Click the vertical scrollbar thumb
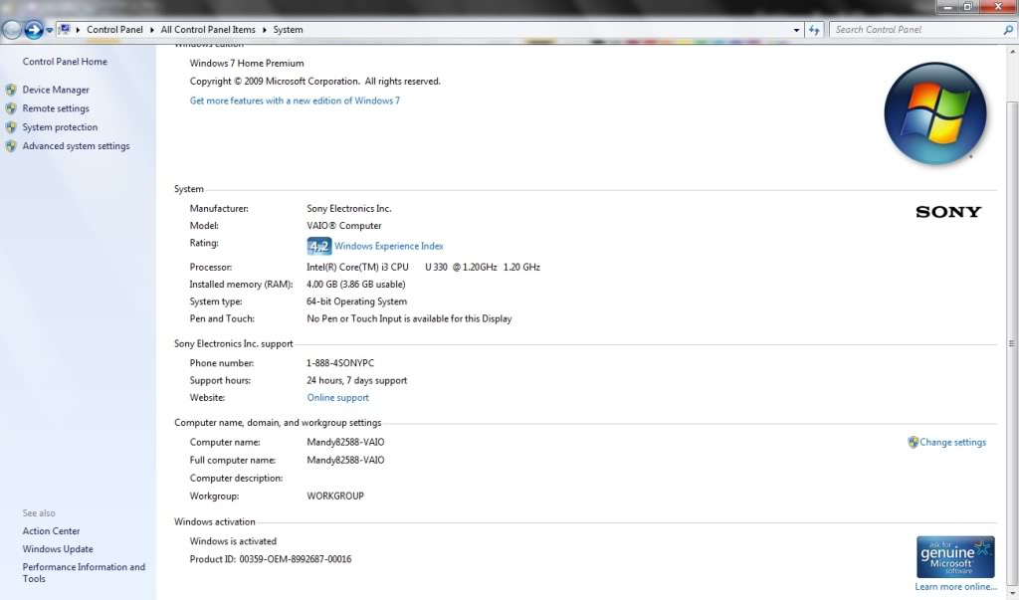The image size is (1019, 600). pos(1012,344)
